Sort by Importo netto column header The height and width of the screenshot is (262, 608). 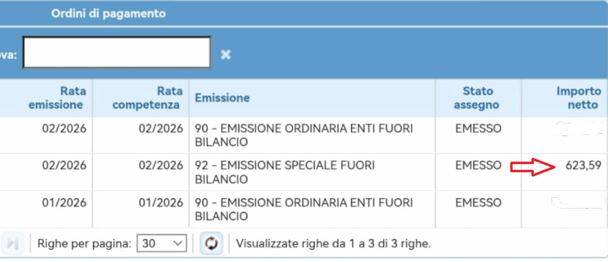click(x=578, y=98)
